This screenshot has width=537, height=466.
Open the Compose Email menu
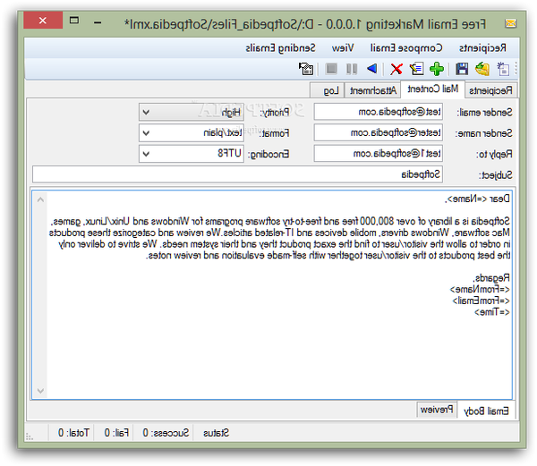(407, 47)
